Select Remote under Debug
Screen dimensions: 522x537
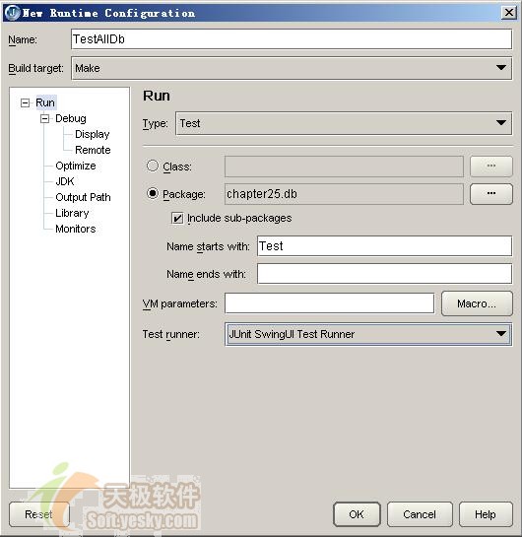pyautogui.click(x=93, y=150)
